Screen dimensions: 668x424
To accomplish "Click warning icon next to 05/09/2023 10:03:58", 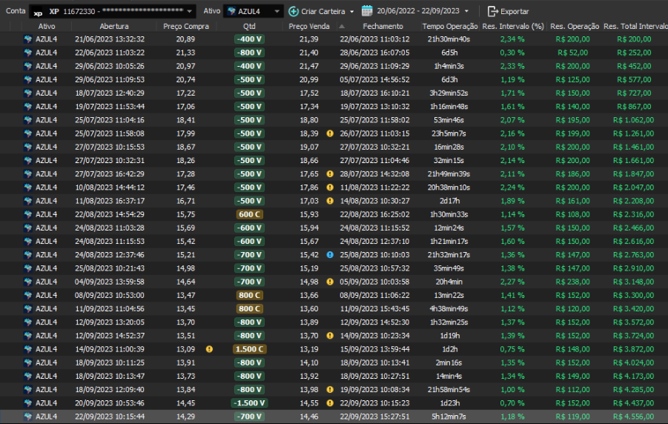I will (330, 282).
